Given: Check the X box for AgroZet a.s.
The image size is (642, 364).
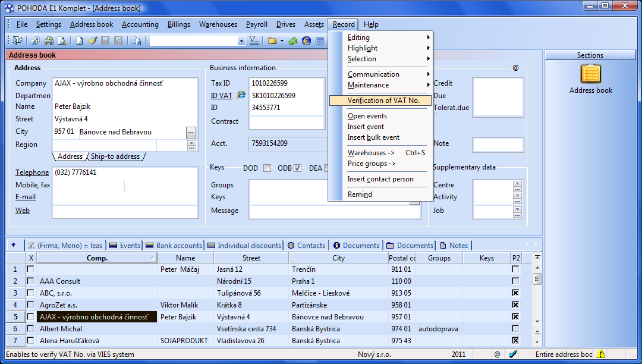Looking at the screenshot, I should pos(30,305).
